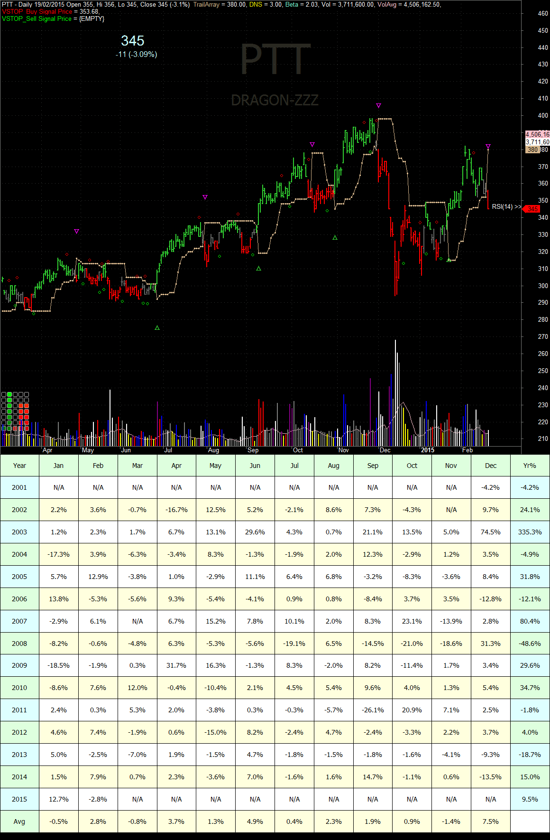Click the 335.3% yearly return for 2003
Screen dimensions: 550x840
[x=530, y=532]
